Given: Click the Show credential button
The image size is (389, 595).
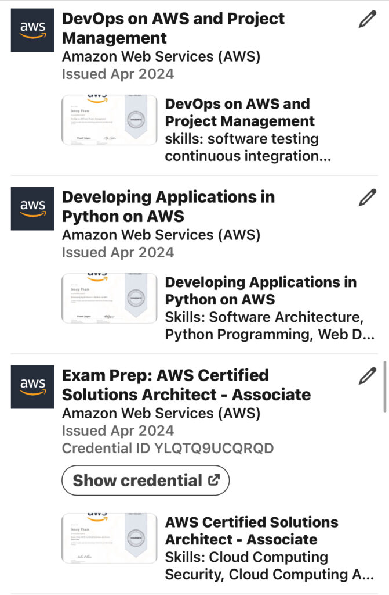Looking at the screenshot, I should (x=146, y=481).
